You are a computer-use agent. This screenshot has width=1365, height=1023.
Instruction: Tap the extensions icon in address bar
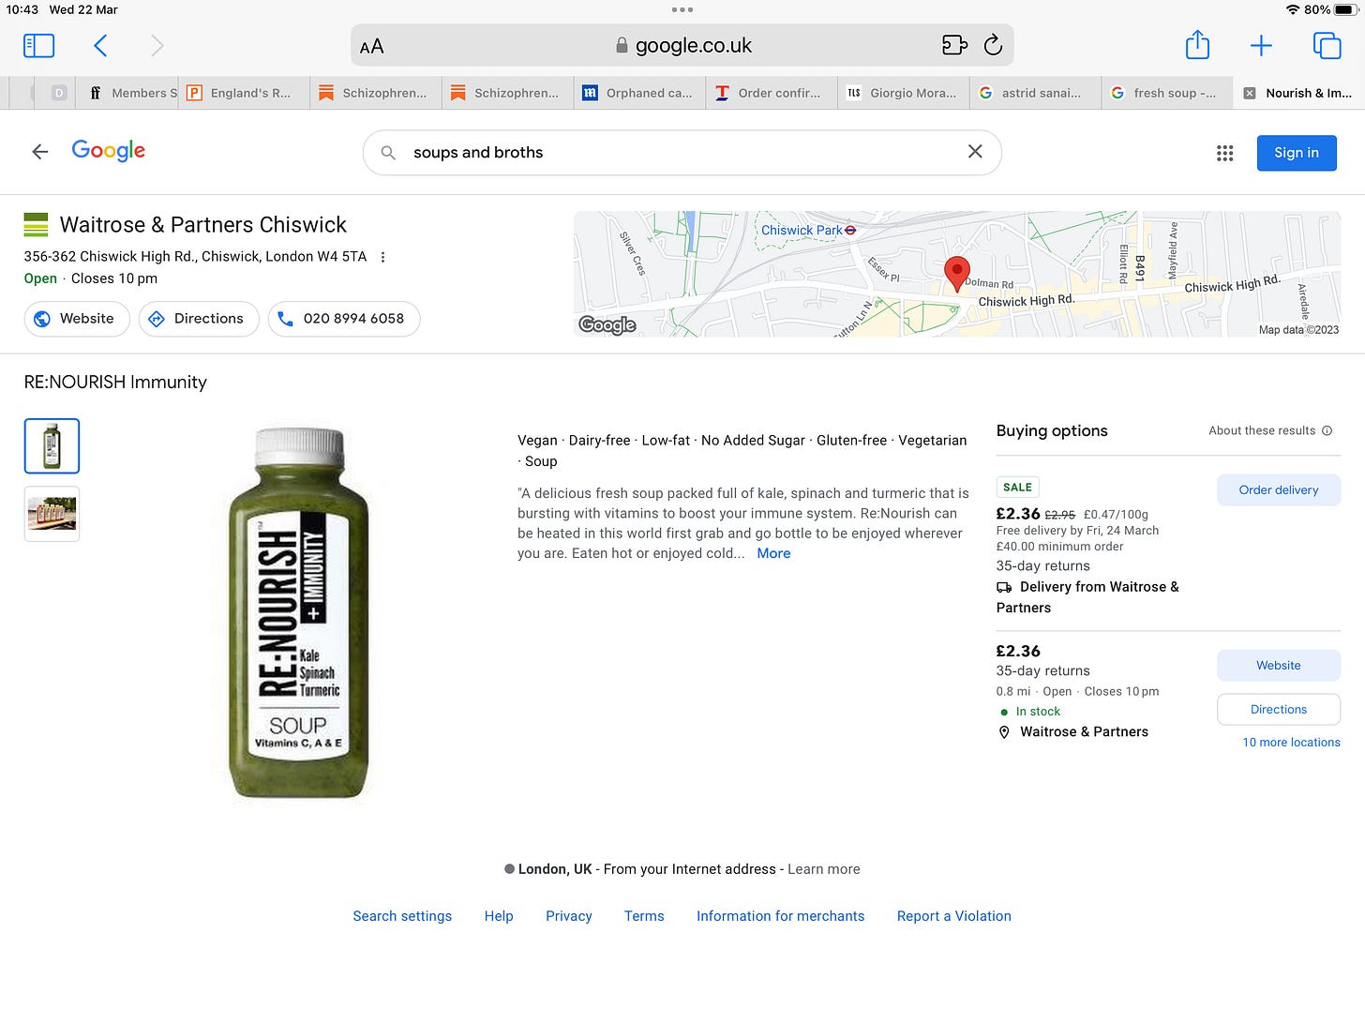954,45
